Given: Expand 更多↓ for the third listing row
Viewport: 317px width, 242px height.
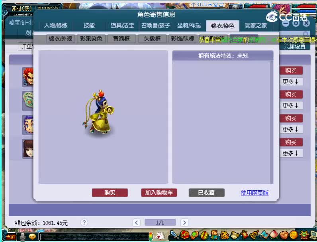Looking at the screenshot, I should click(291, 129).
